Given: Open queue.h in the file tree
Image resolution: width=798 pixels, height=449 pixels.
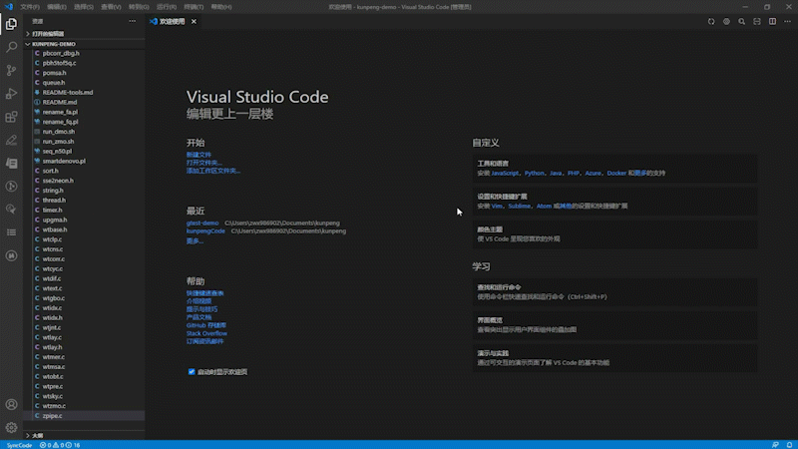Looking at the screenshot, I should click(54, 83).
